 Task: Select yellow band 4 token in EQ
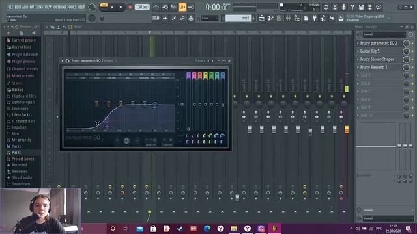pos(206,75)
